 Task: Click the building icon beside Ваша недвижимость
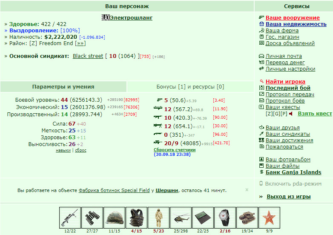pyautogui.click(x=261, y=24)
